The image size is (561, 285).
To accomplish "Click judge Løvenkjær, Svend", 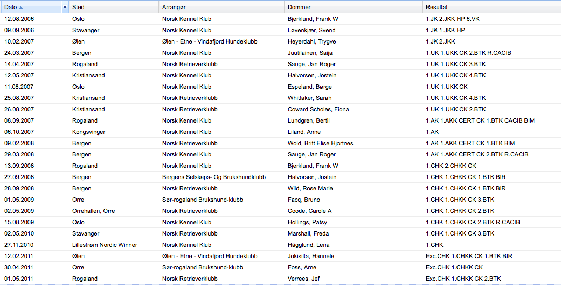I will coord(311,30).
